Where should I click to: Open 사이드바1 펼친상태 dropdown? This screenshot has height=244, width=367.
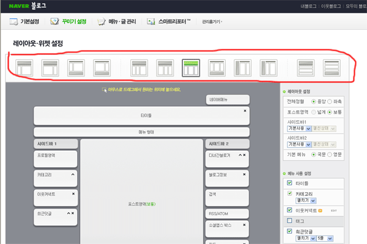point(324,129)
